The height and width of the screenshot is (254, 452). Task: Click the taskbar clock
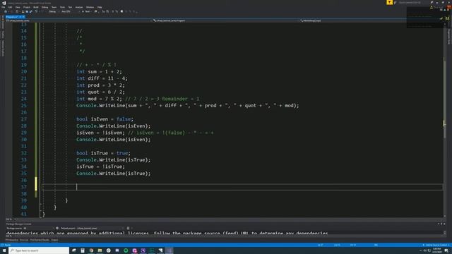click(436, 250)
